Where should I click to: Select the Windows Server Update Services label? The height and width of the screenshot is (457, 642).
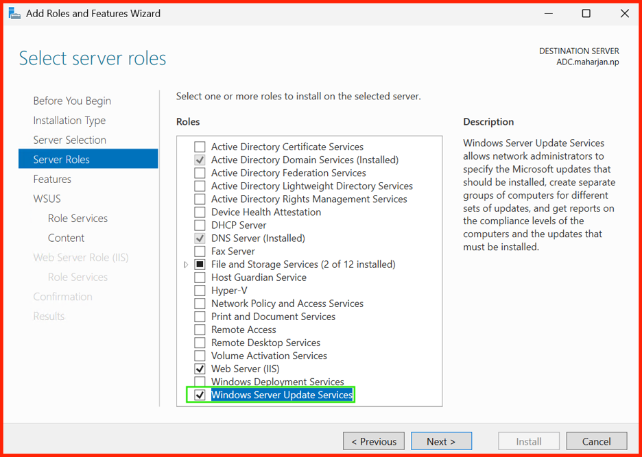(x=282, y=395)
